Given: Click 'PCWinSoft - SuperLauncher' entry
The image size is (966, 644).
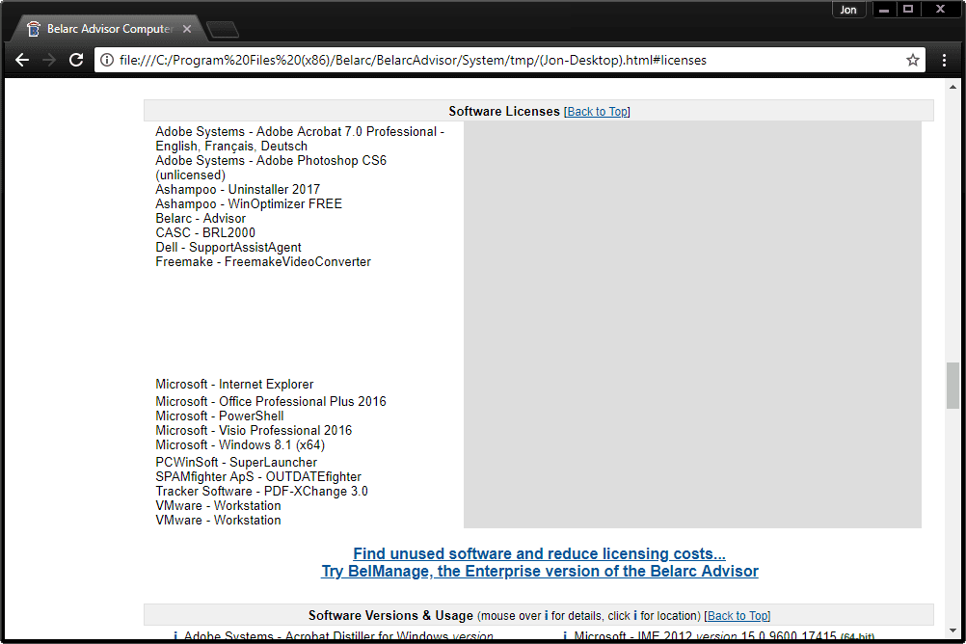Looking at the screenshot, I should pyautogui.click(x=236, y=462).
